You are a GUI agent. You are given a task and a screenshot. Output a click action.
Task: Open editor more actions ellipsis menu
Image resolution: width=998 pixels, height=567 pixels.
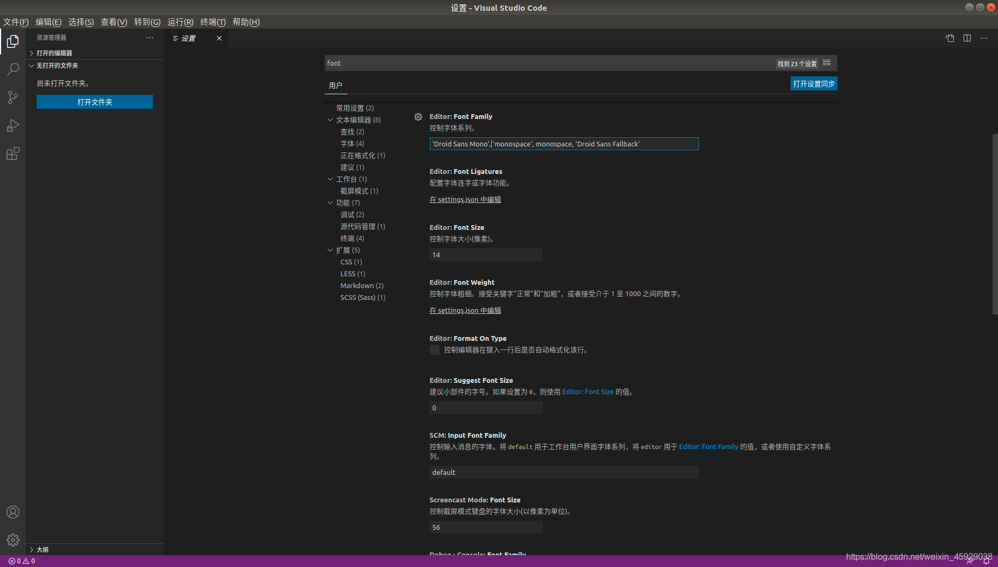click(x=984, y=38)
